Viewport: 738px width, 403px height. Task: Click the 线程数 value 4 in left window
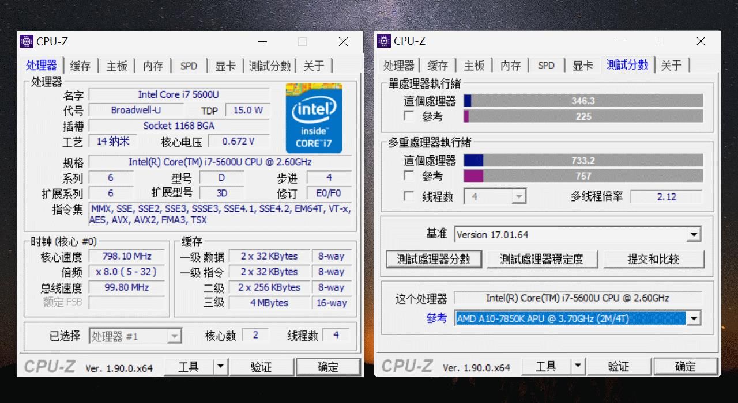pos(336,335)
